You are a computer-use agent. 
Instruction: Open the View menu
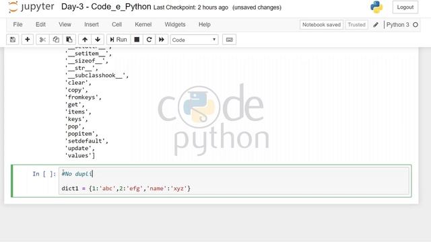(65, 24)
